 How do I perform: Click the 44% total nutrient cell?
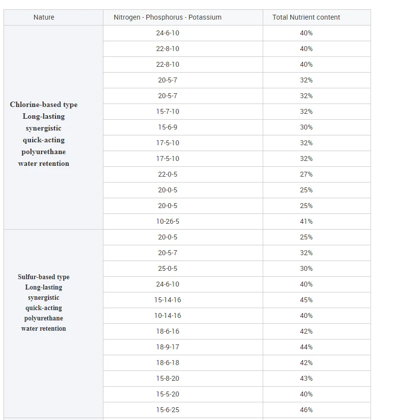pyautogui.click(x=306, y=347)
